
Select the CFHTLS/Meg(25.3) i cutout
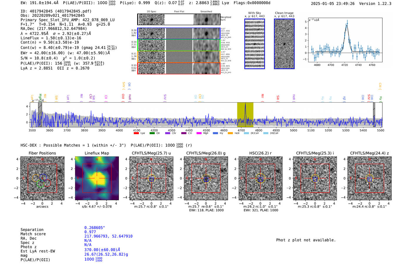(315, 178)
